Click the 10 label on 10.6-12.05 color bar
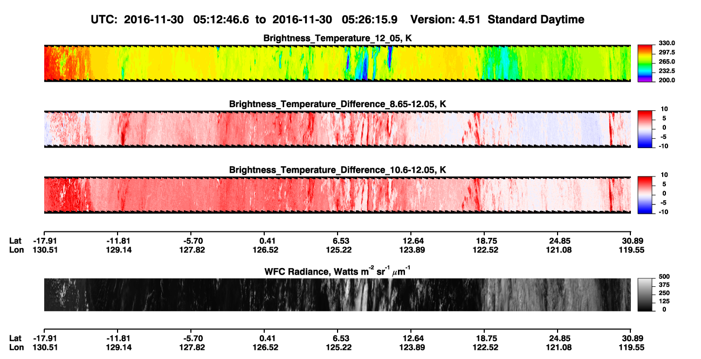 coord(663,175)
